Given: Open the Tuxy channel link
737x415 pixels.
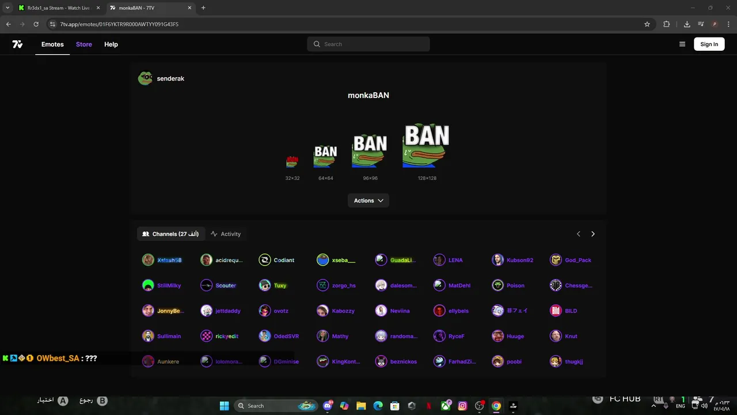Looking at the screenshot, I should (x=280, y=285).
